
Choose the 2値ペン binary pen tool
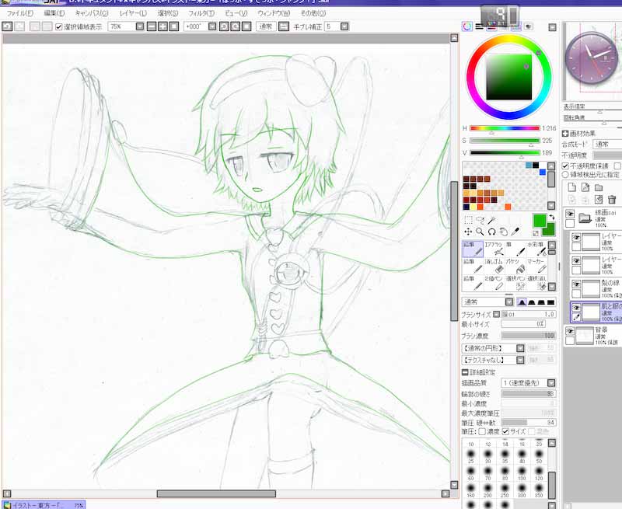coord(494,283)
